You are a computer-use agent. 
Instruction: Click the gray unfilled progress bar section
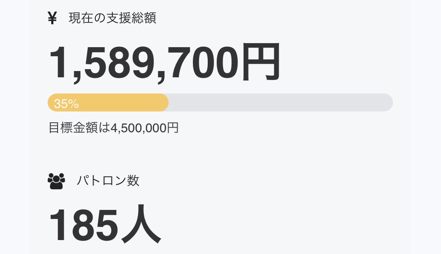(279, 102)
